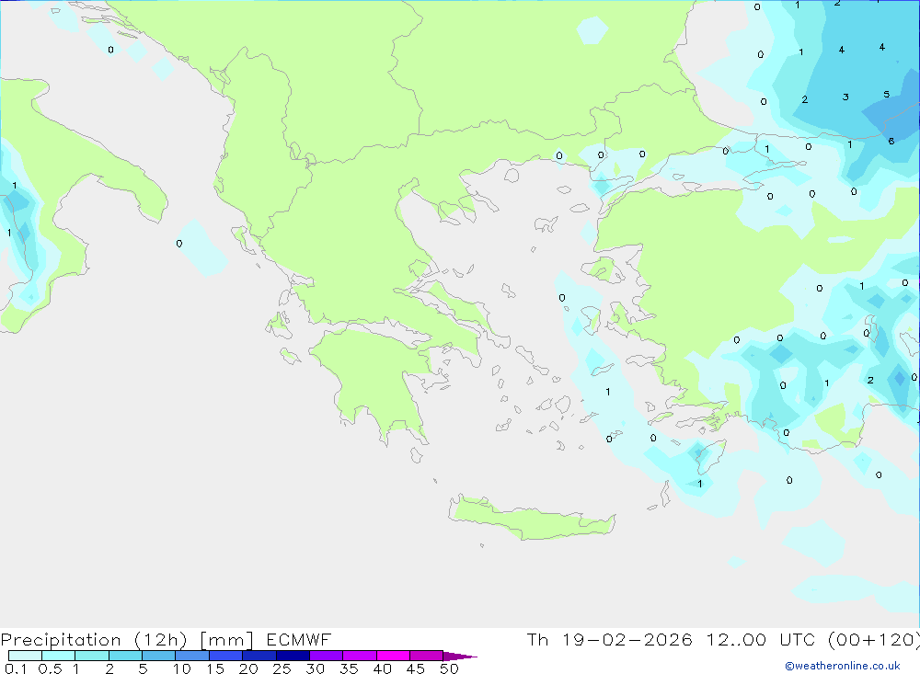Click the 0.5–1 mm legend color box

(x=58, y=656)
